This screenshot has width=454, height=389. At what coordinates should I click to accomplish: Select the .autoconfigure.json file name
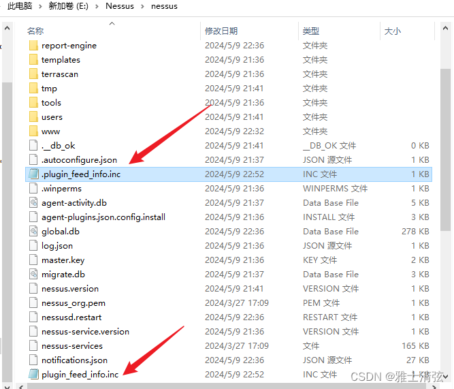[79, 160]
